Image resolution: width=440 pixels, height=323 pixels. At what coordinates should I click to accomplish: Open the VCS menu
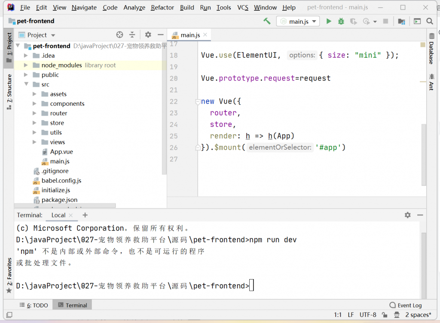click(x=243, y=8)
